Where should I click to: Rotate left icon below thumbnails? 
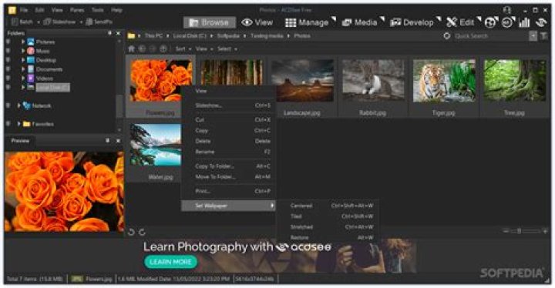131,232
